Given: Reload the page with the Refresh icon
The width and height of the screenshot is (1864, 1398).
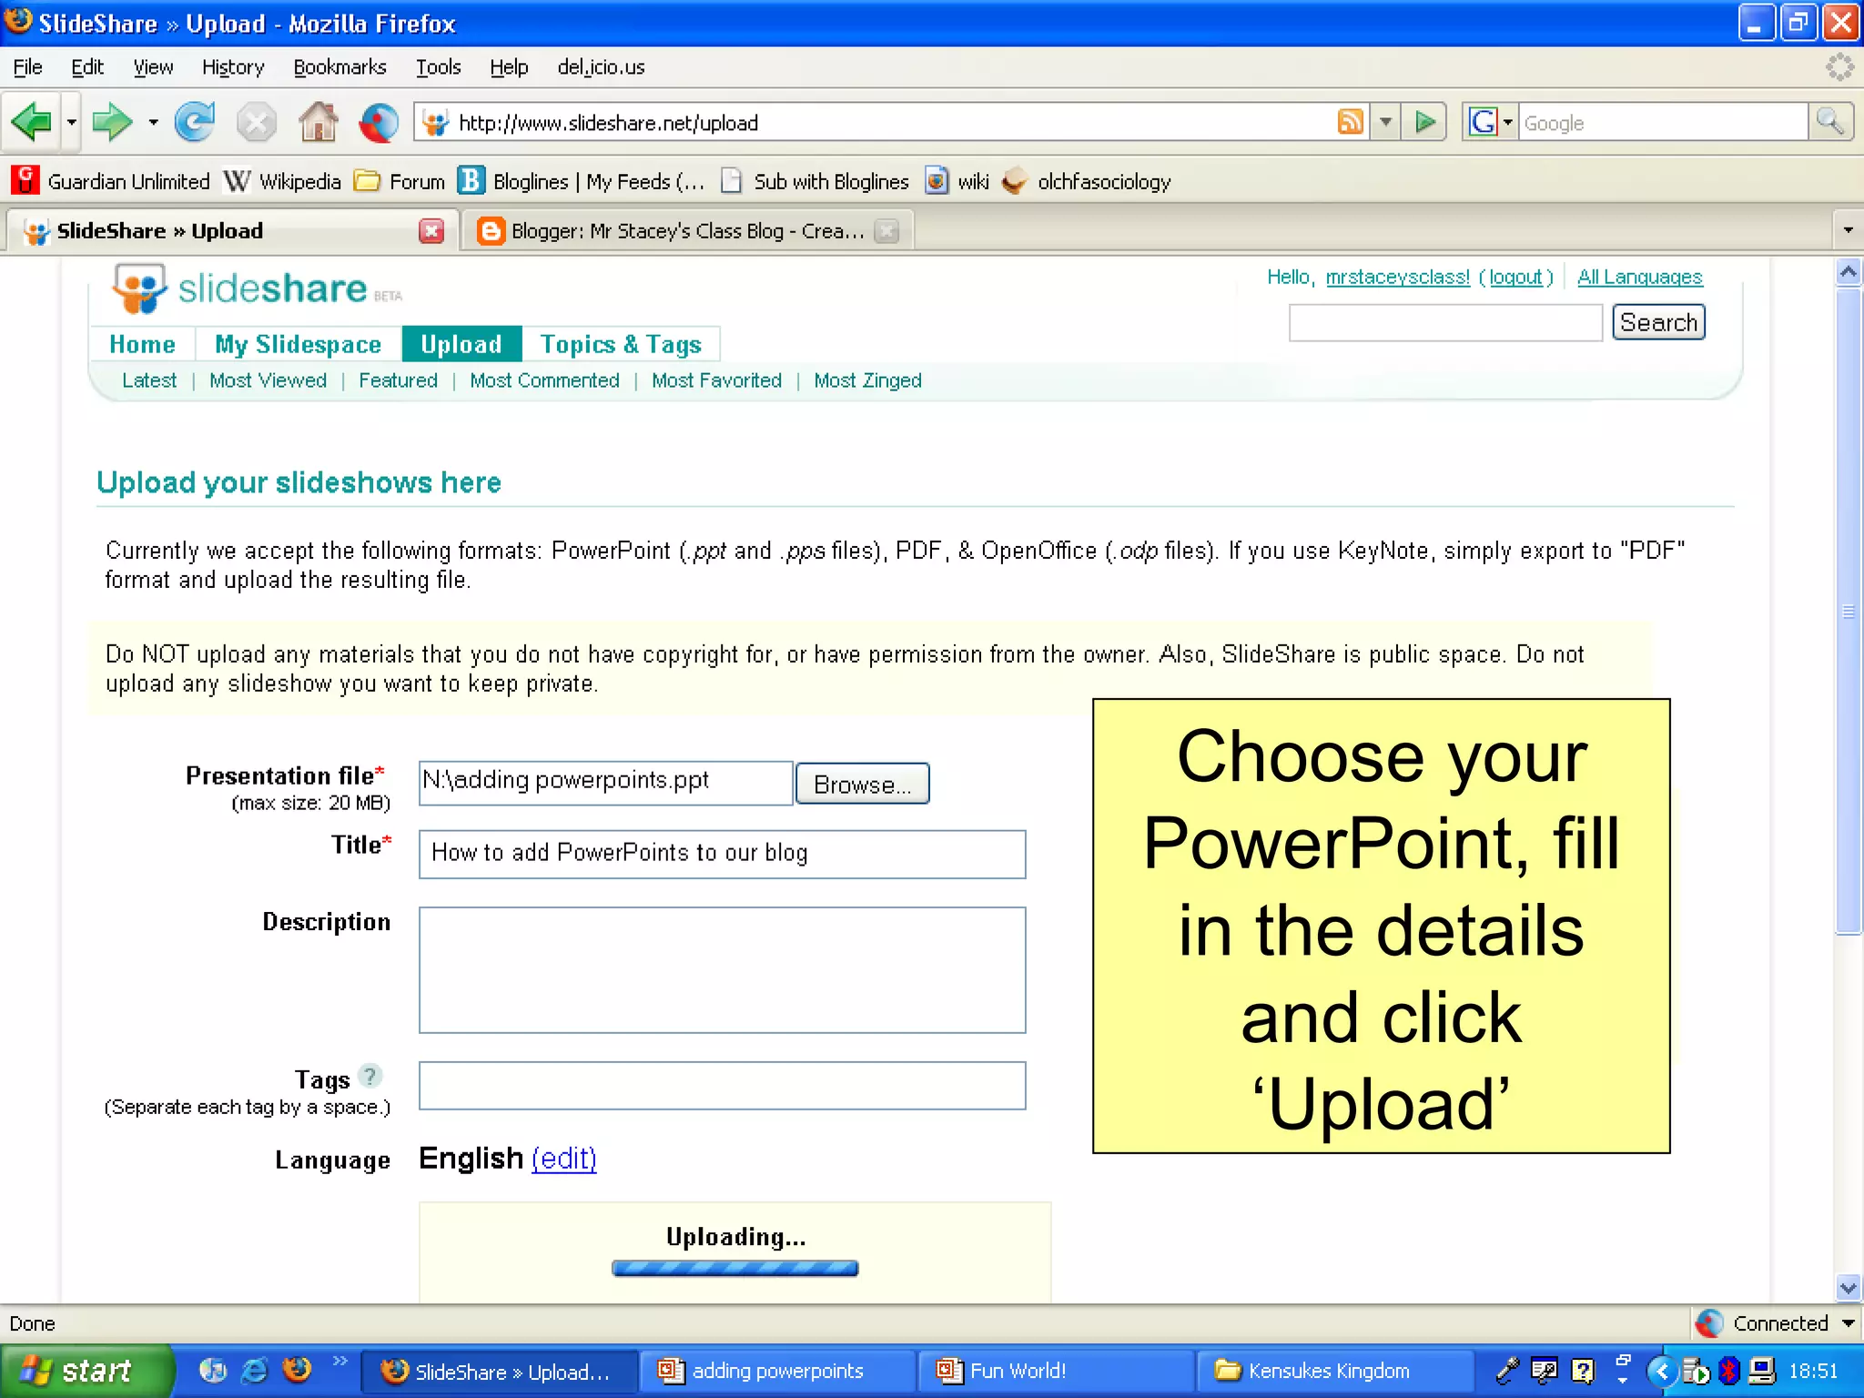Looking at the screenshot, I should (195, 122).
